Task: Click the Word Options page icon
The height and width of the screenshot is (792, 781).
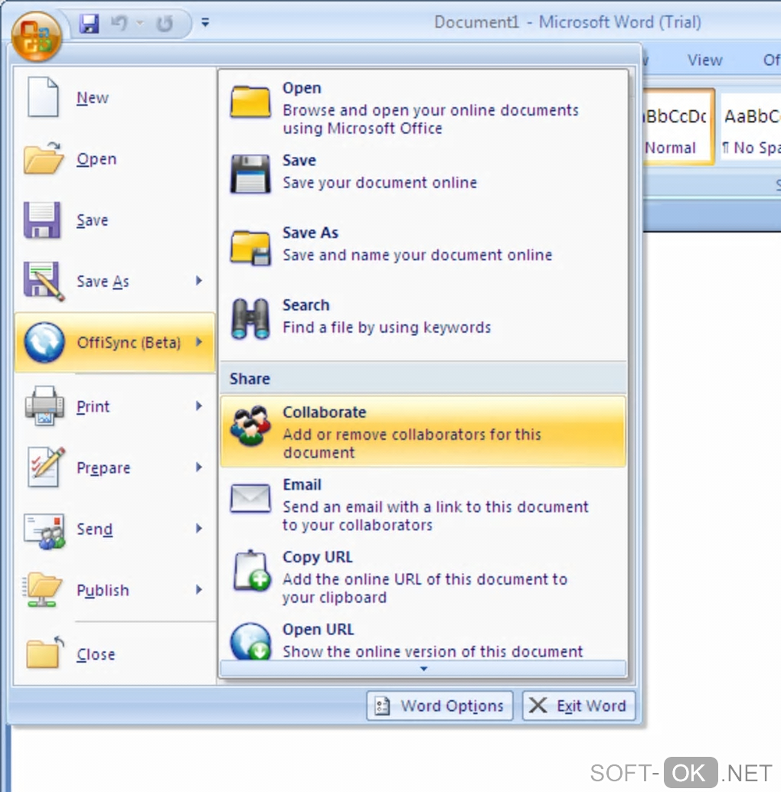Action: (x=382, y=706)
